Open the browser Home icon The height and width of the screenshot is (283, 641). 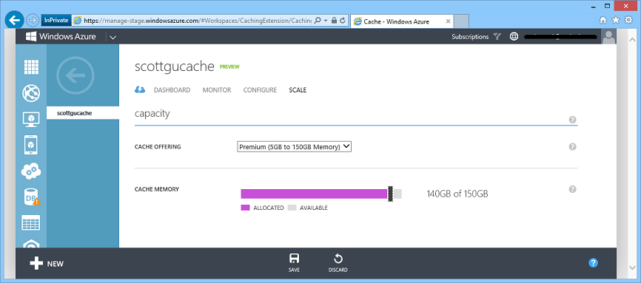[x=603, y=20]
